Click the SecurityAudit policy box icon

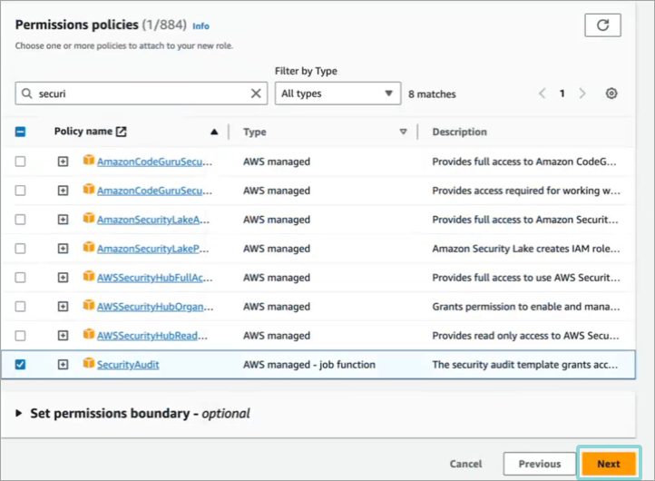pyautogui.click(x=88, y=363)
